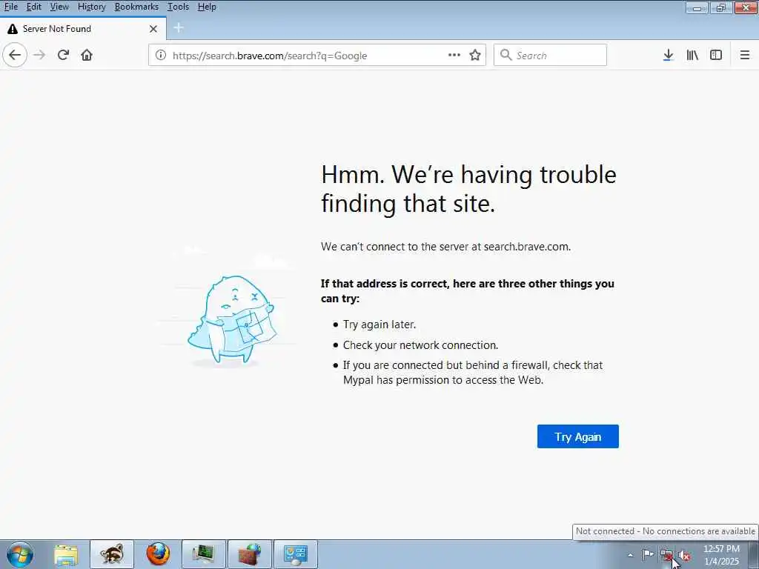759x569 pixels.
Task: Click the network disconnected tray icon
Action: coord(666,555)
